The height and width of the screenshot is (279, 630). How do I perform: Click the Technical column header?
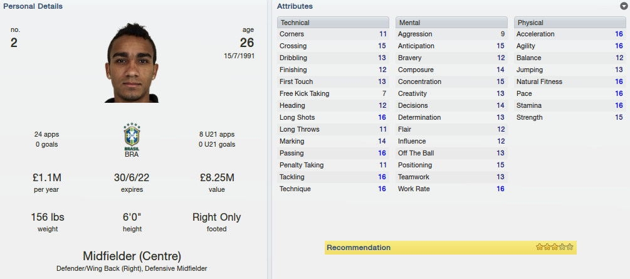click(333, 23)
